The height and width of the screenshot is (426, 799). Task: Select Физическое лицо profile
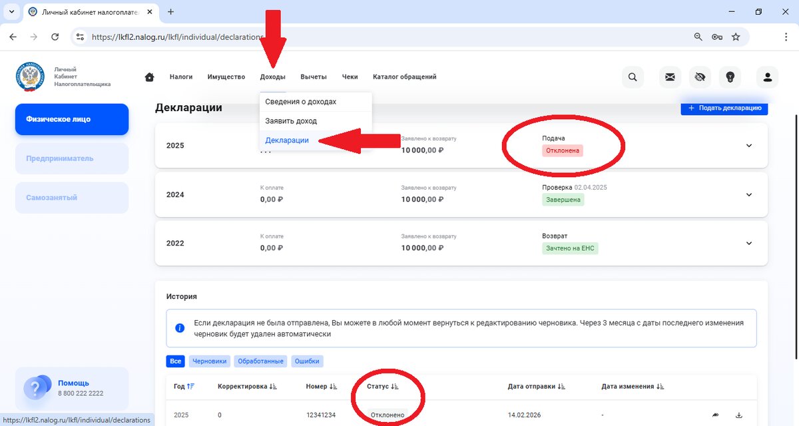pos(72,120)
